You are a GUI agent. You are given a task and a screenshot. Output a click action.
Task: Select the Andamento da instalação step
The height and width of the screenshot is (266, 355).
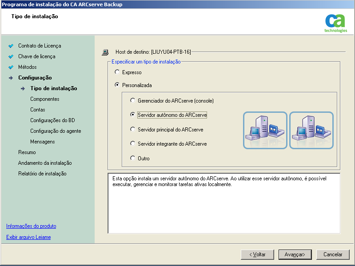45,163
